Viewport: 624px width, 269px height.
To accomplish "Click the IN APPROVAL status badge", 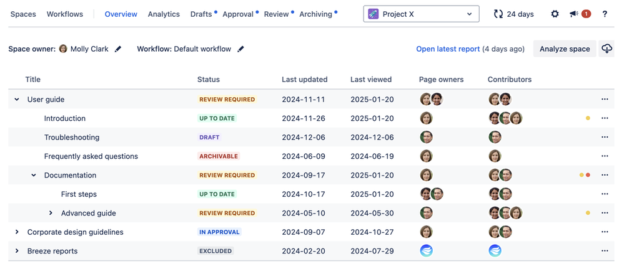I will (219, 232).
